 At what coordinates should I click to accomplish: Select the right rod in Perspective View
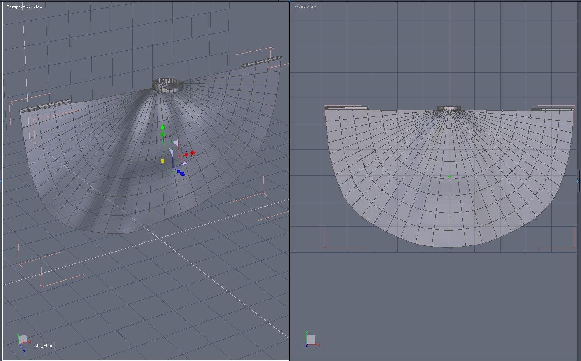pos(262,62)
